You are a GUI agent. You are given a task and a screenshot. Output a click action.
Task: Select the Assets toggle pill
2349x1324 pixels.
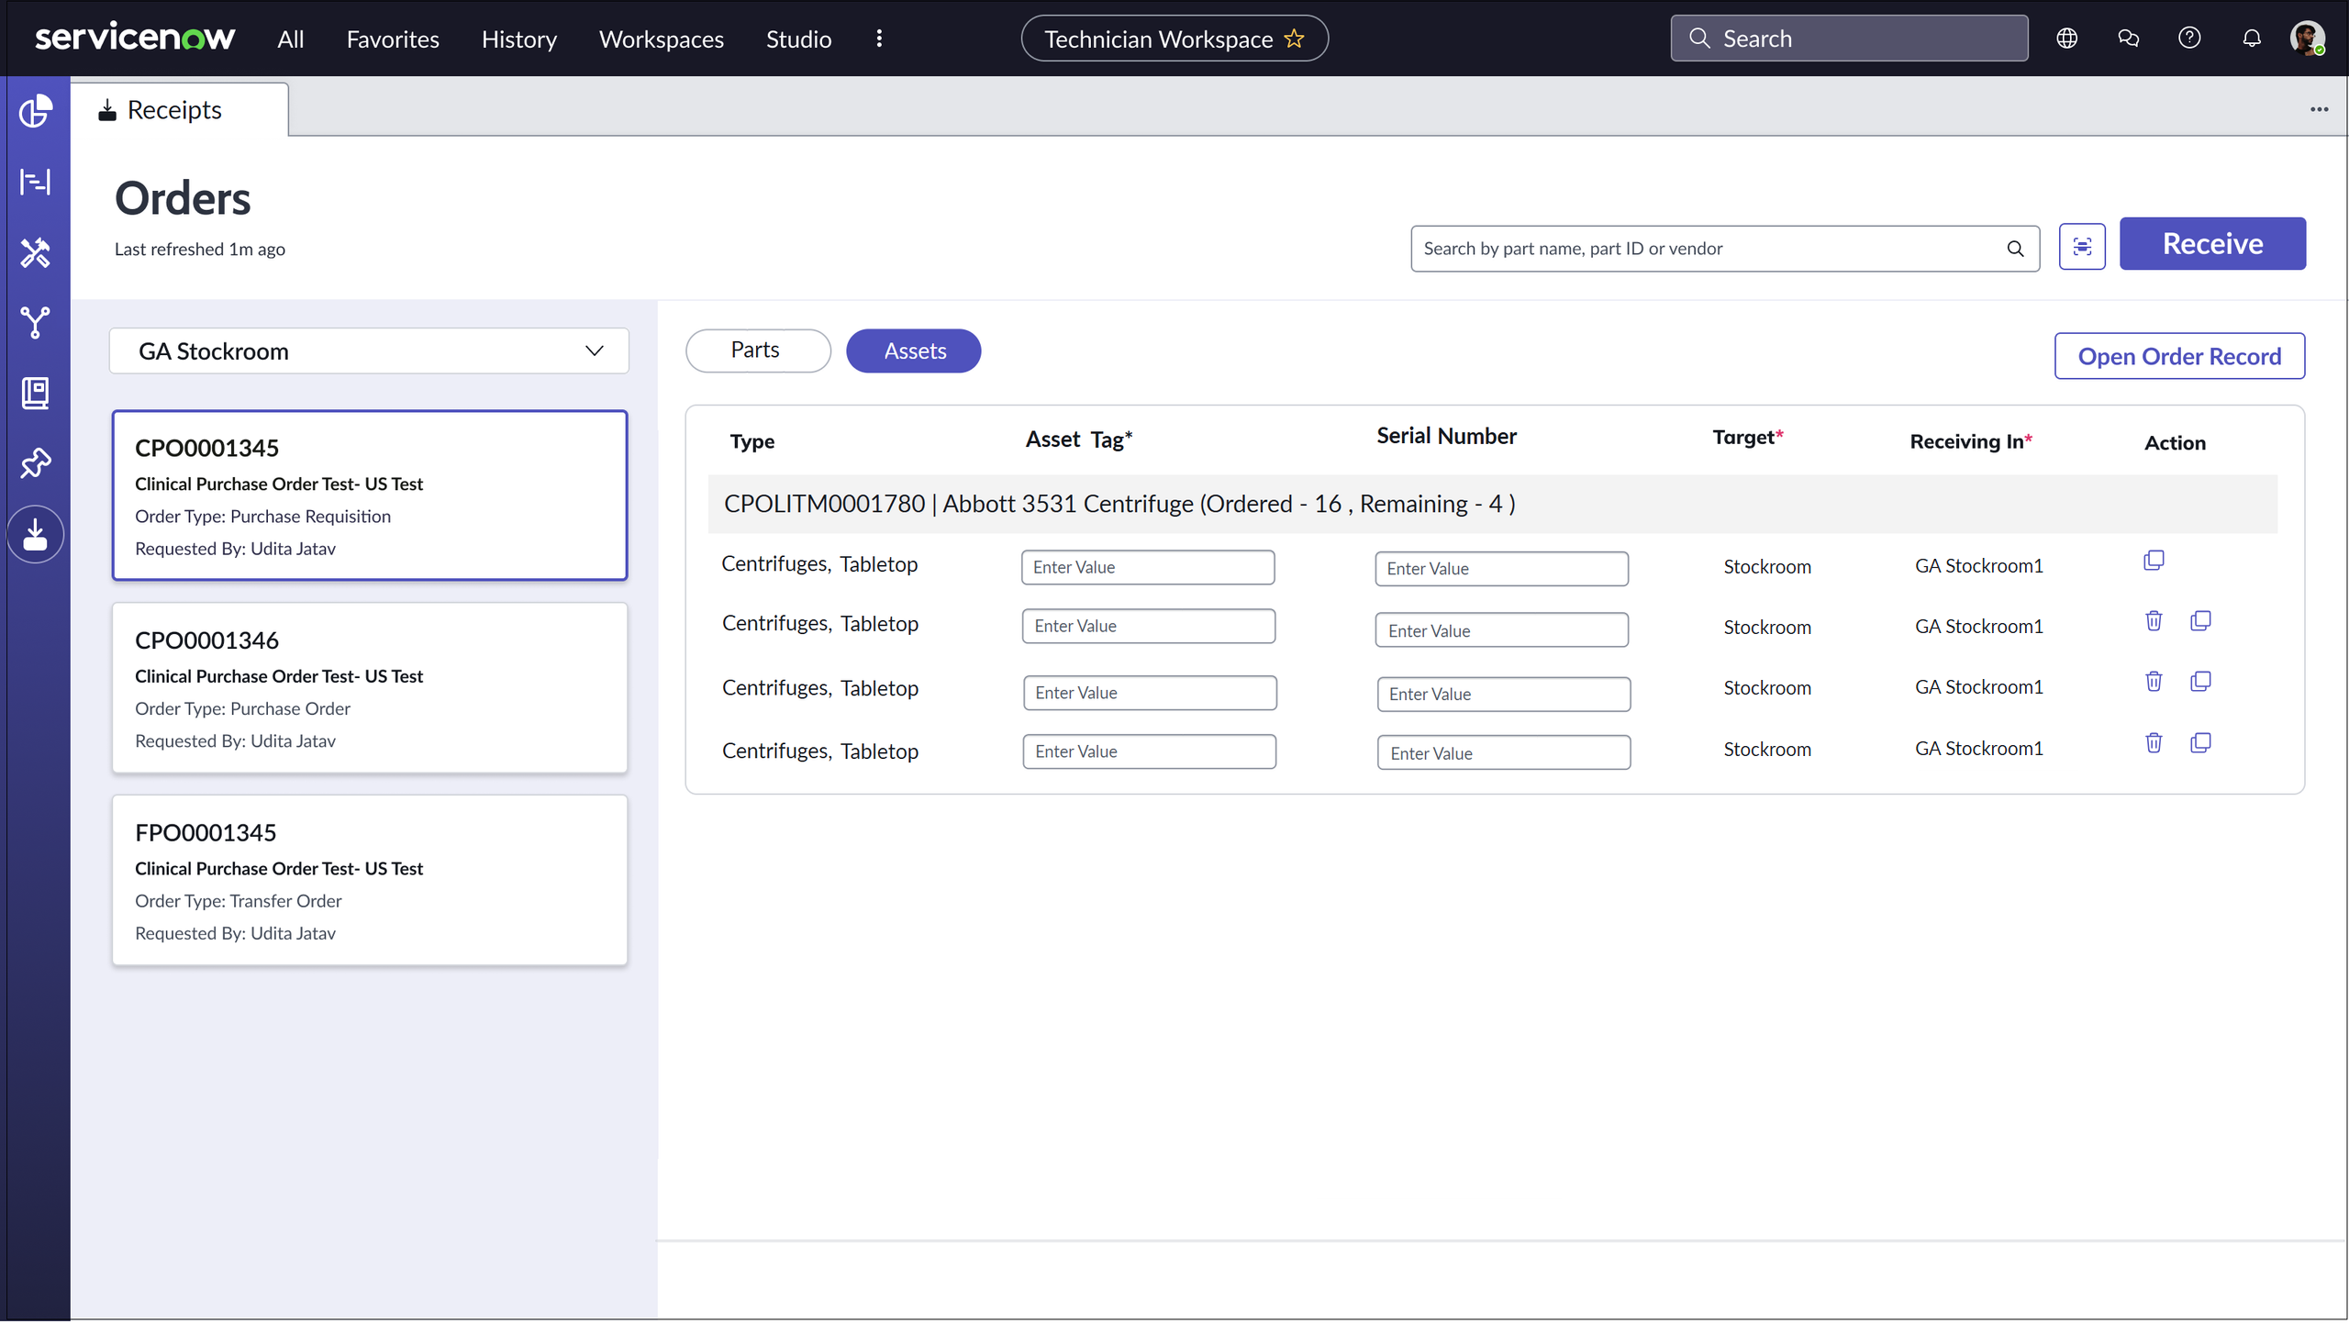[x=913, y=350]
